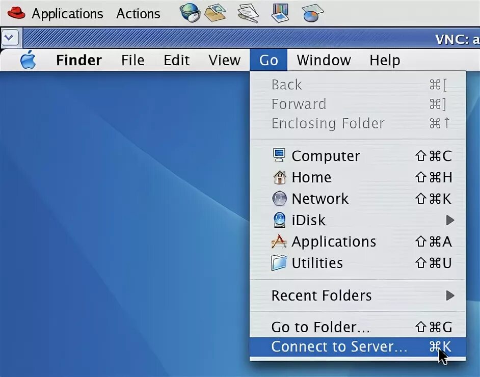The image size is (480, 377).
Task: Click the VNC window title bar
Action: click(x=251, y=38)
